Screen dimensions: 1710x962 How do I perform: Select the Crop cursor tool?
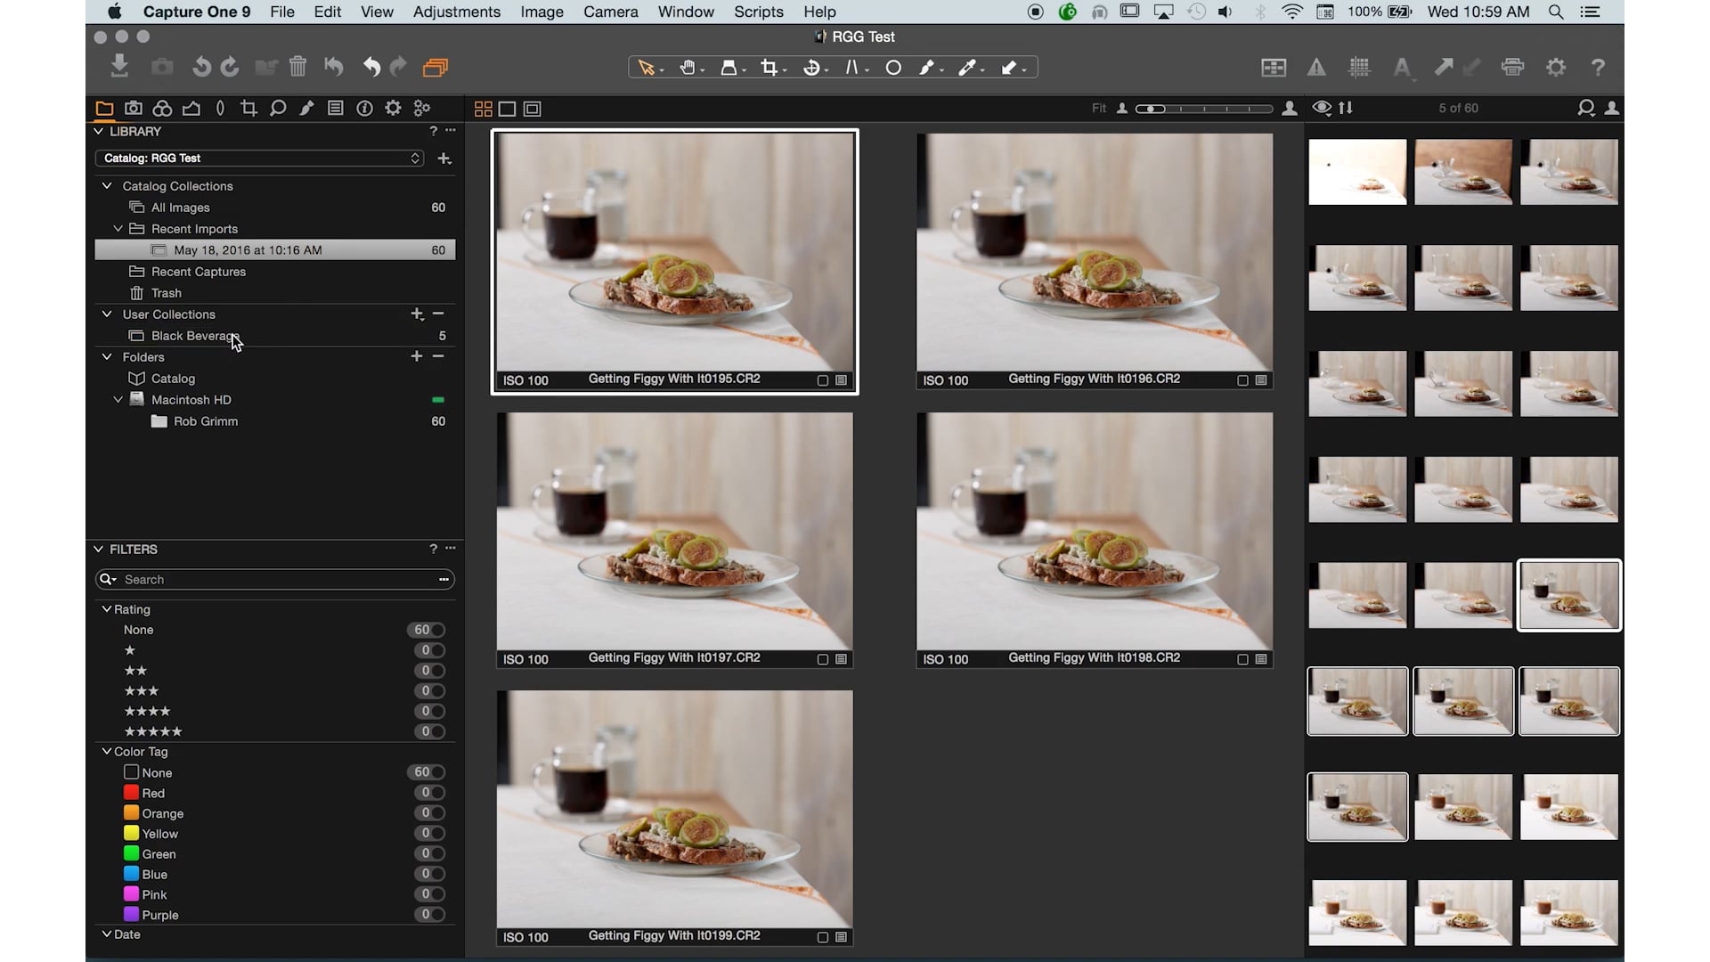point(769,67)
